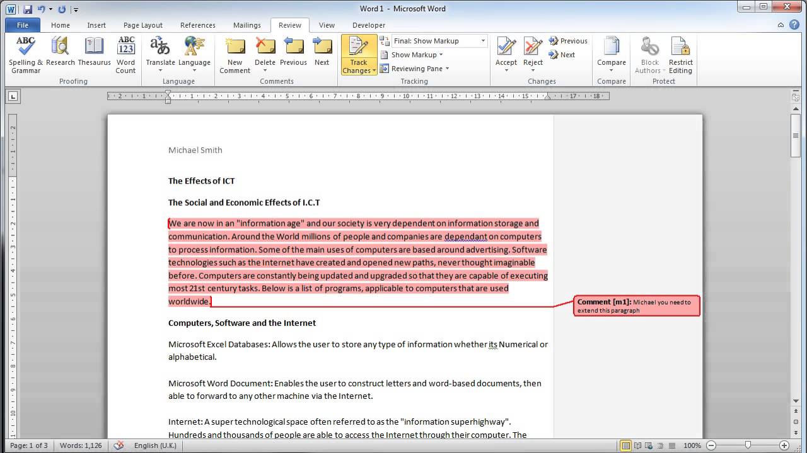The height and width of the screenshot is (453, 807).
Task: Open the Translate dropdown
Action: click(x=160, y=55)
